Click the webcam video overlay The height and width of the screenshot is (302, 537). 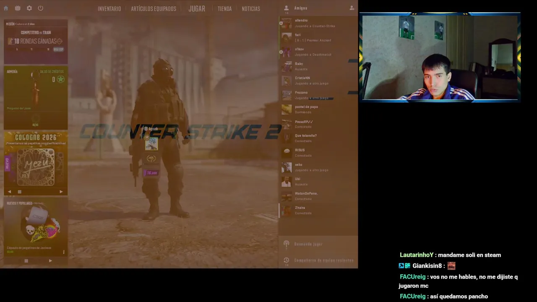click(x=440, y=57)
